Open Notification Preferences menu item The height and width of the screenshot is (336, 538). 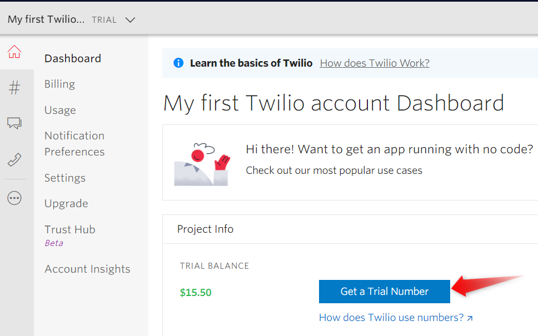pyautogui.click(x=74, y=144)
